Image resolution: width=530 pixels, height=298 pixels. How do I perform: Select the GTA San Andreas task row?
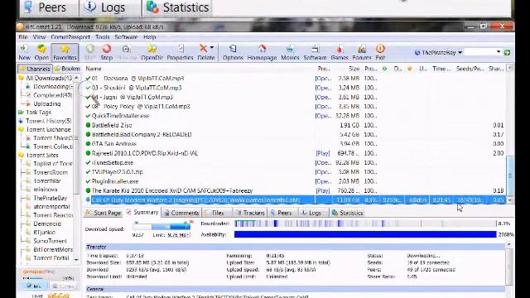(x=295, y=144)
